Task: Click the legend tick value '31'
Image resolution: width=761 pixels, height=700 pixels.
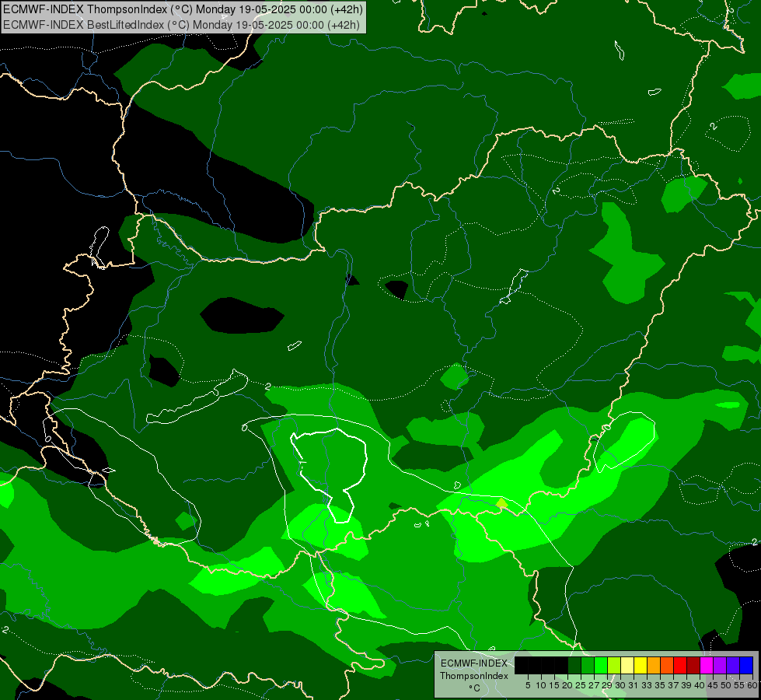Action: pos(634,685)
